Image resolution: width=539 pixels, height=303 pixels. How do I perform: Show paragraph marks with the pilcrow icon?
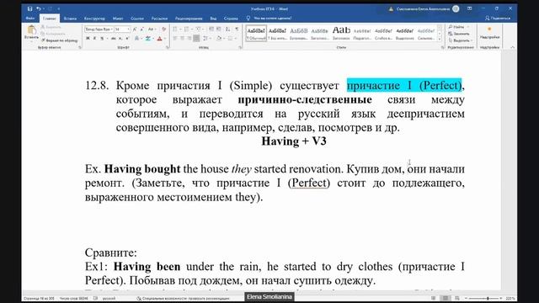click(237, 29)
